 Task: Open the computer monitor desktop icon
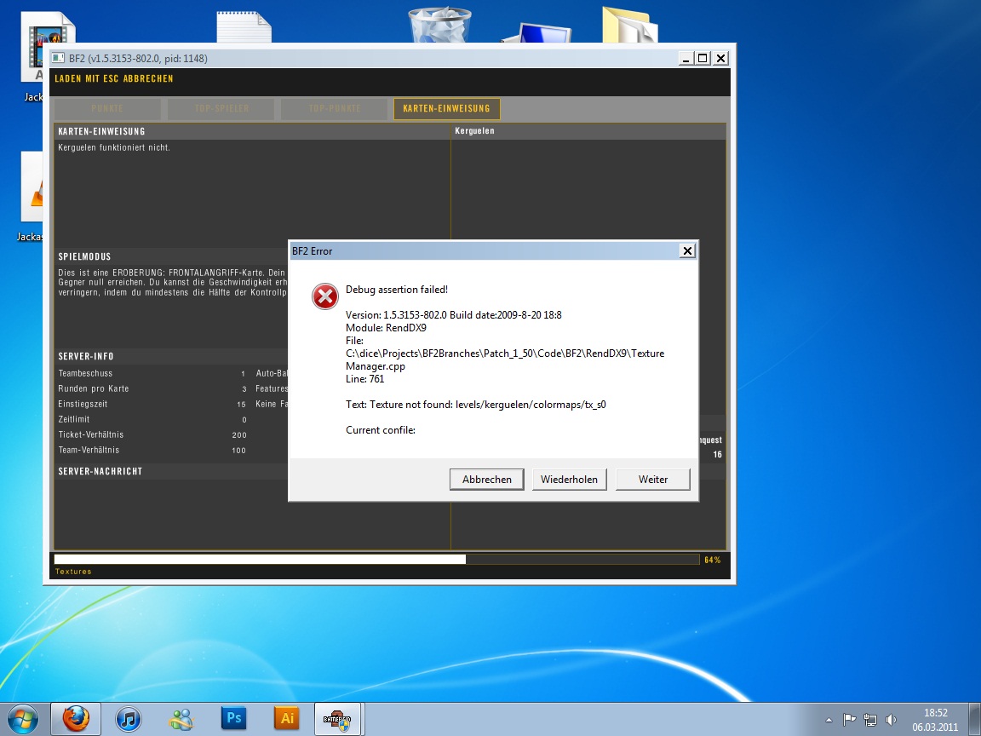click(x=536, y=32)
